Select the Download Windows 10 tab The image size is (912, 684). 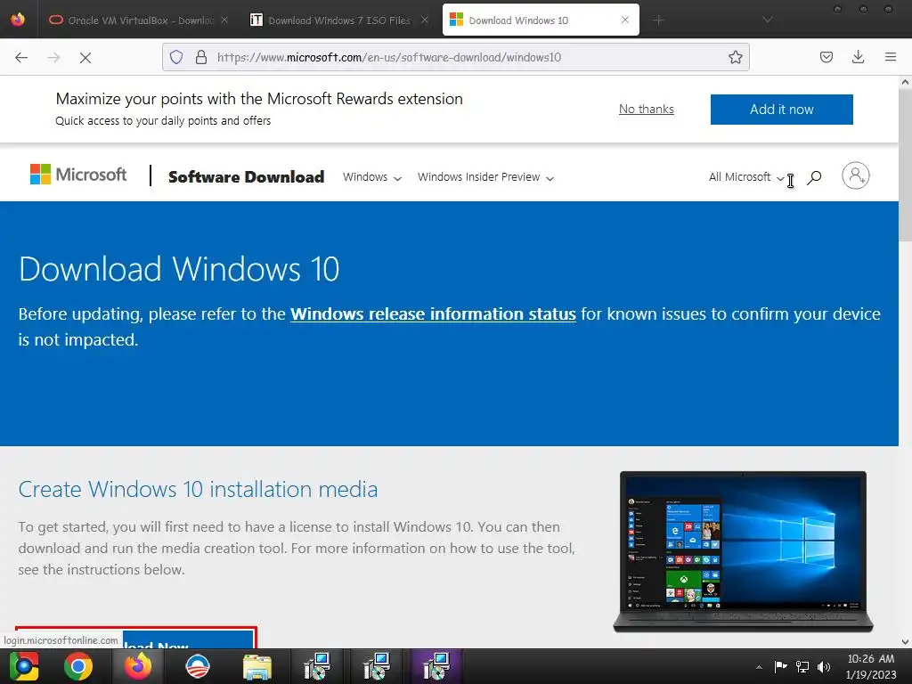[x=541, y=20]
